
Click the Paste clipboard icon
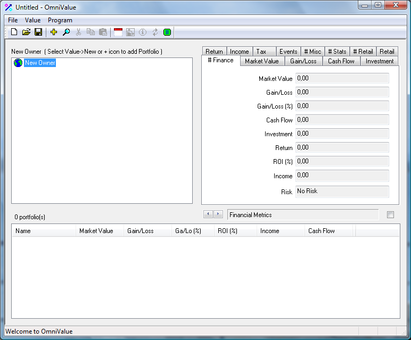pos(103,32)
